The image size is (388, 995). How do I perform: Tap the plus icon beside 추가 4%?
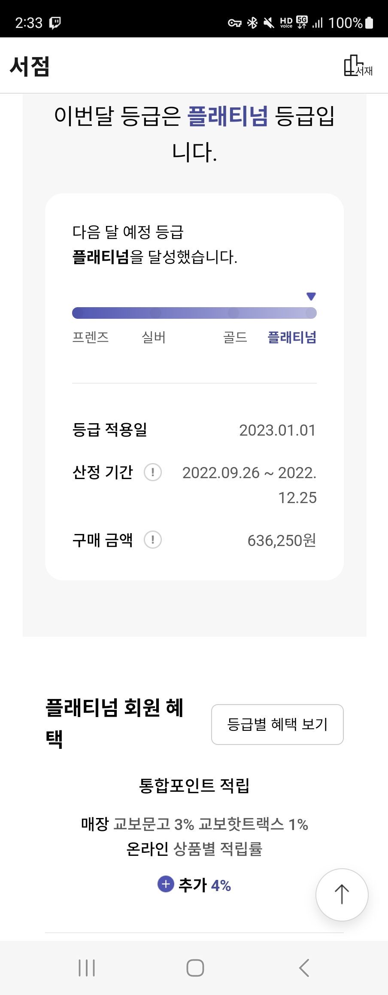point(166,884)
